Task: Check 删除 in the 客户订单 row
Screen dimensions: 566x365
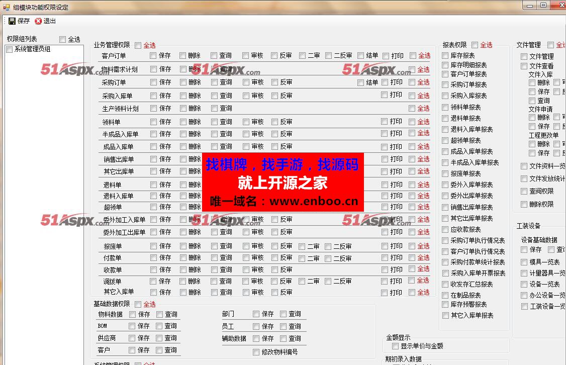Action: point(182,56)
